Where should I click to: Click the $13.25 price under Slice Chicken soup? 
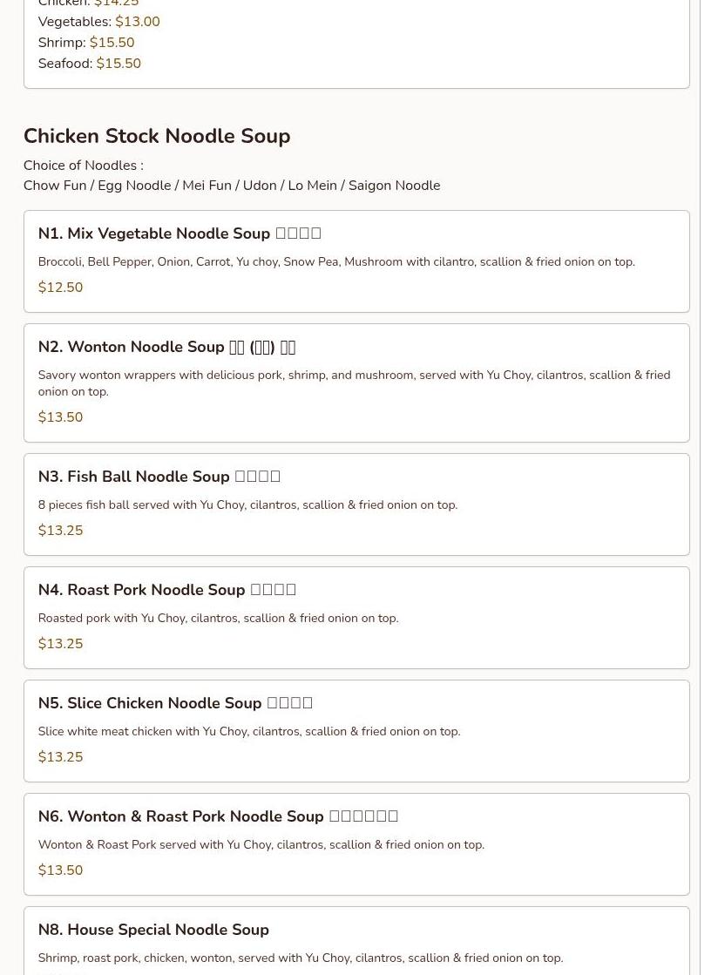60,757
